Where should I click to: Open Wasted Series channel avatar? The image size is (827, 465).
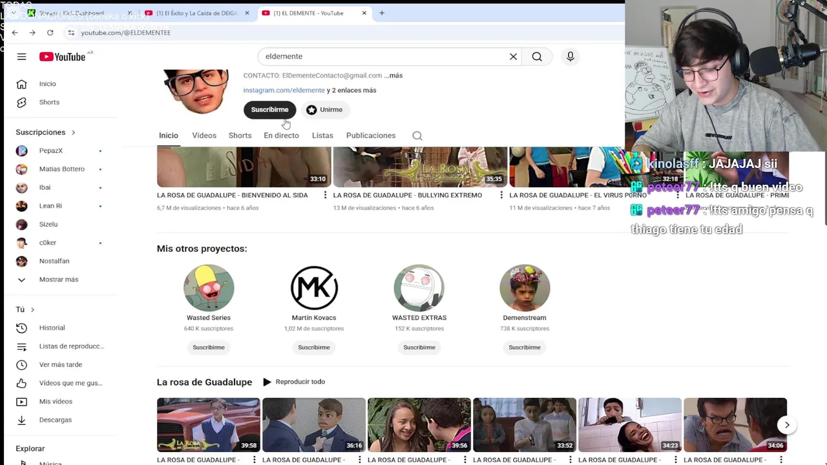[209, 287]
